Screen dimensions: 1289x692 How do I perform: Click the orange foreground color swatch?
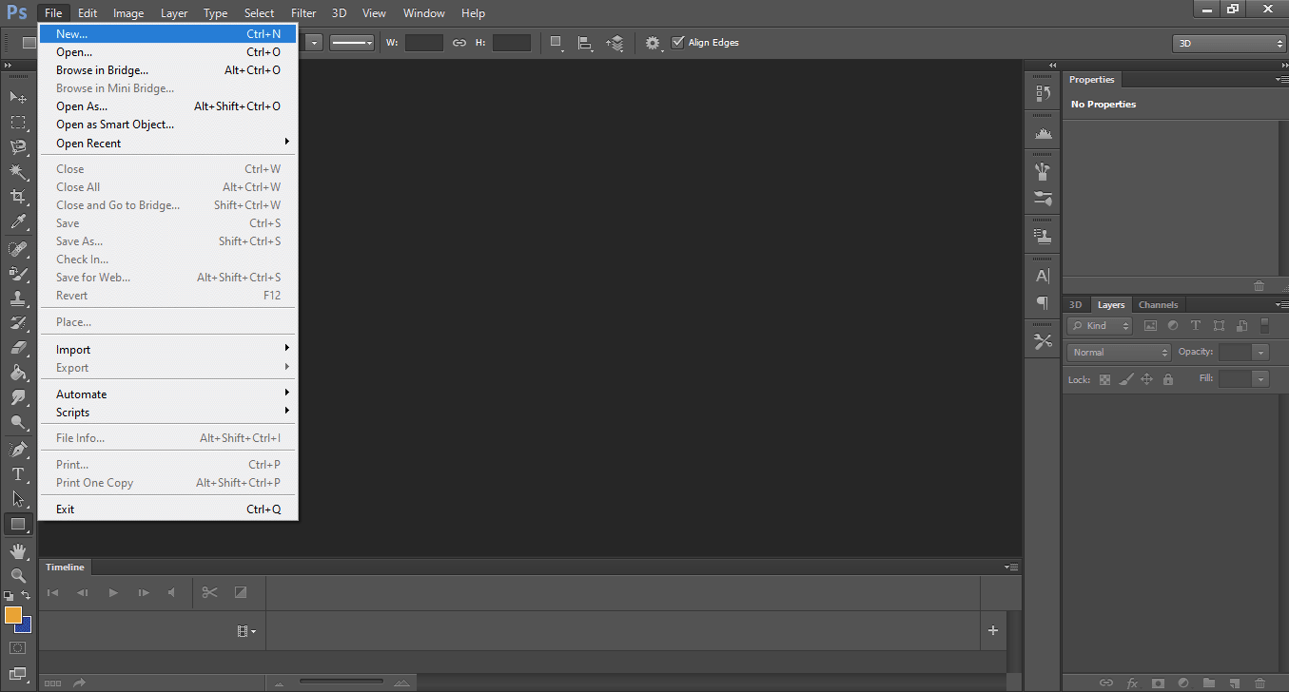tap(12, 615)
